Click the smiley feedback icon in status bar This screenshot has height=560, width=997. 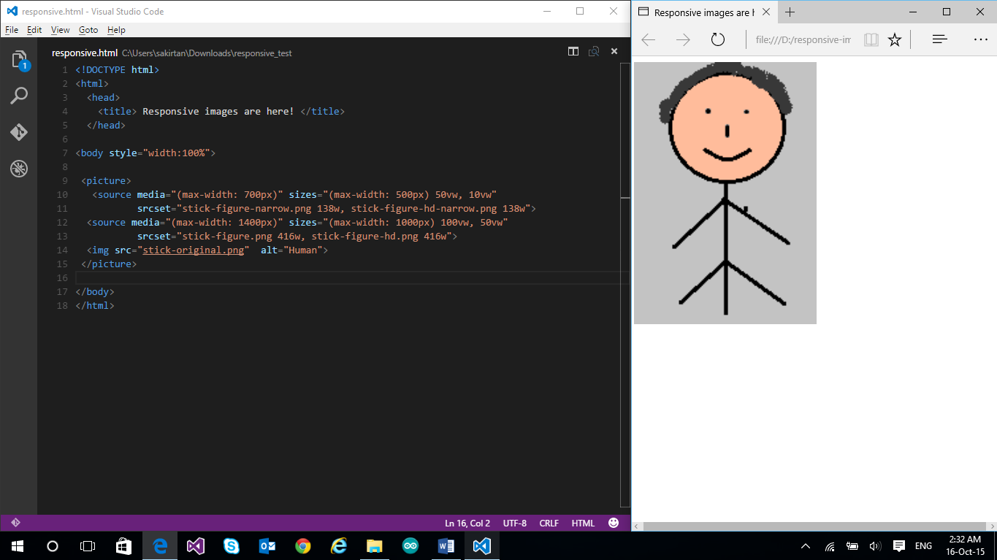[x=614, y=523]
